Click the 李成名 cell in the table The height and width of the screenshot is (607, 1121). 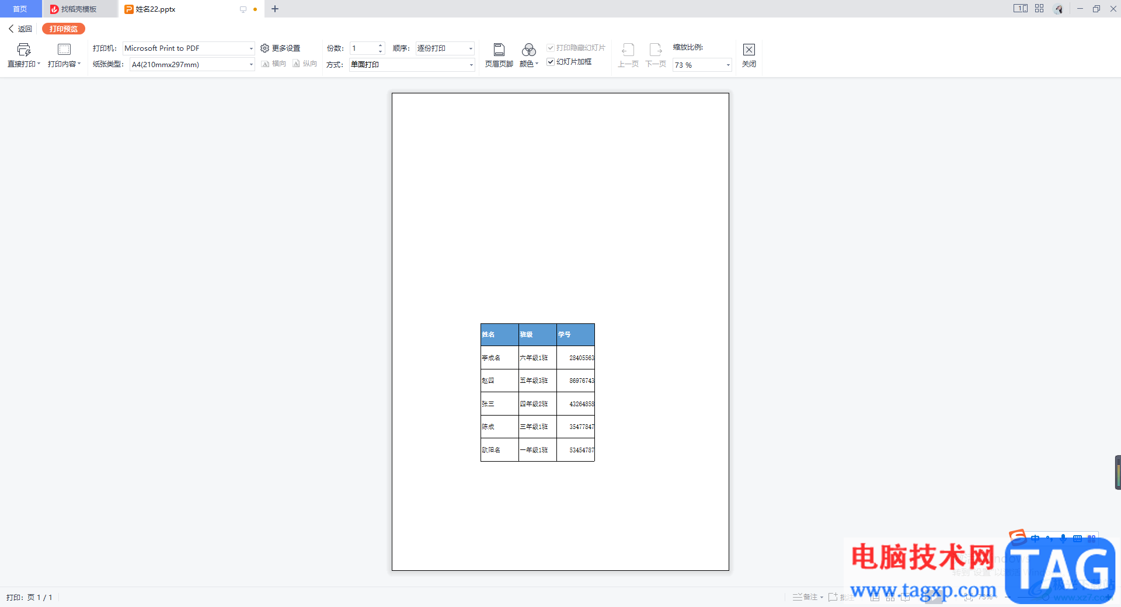[x=500, y=358]
